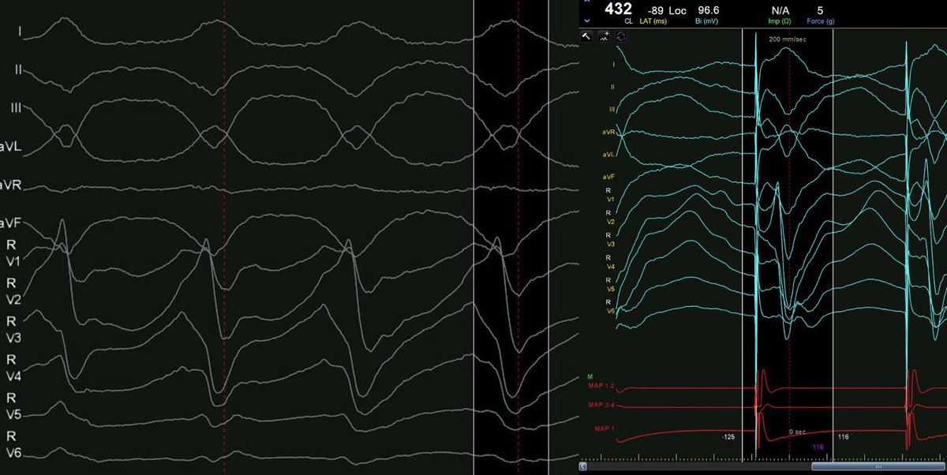Click the yellow aVR label in cyan panel
The height and width of the screenshot is (475, 947).
click(x=609, y=132)
